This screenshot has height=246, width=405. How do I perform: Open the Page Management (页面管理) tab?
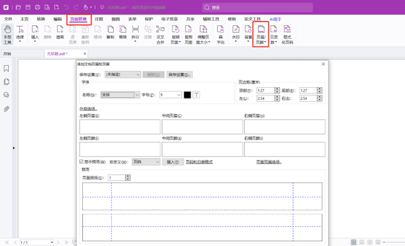[x=79, y=19]
